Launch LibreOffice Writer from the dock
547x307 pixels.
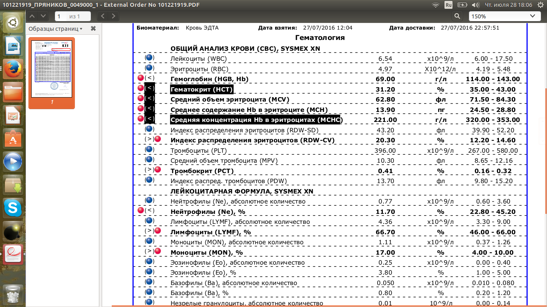(x=13, y=46)
